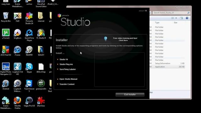Click SureThing Labeler install option

(68, 69)
